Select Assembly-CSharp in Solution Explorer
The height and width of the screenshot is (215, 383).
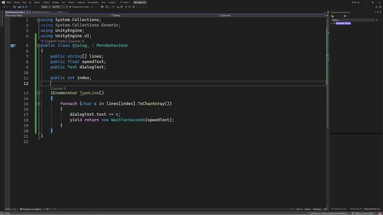point(343,23)
